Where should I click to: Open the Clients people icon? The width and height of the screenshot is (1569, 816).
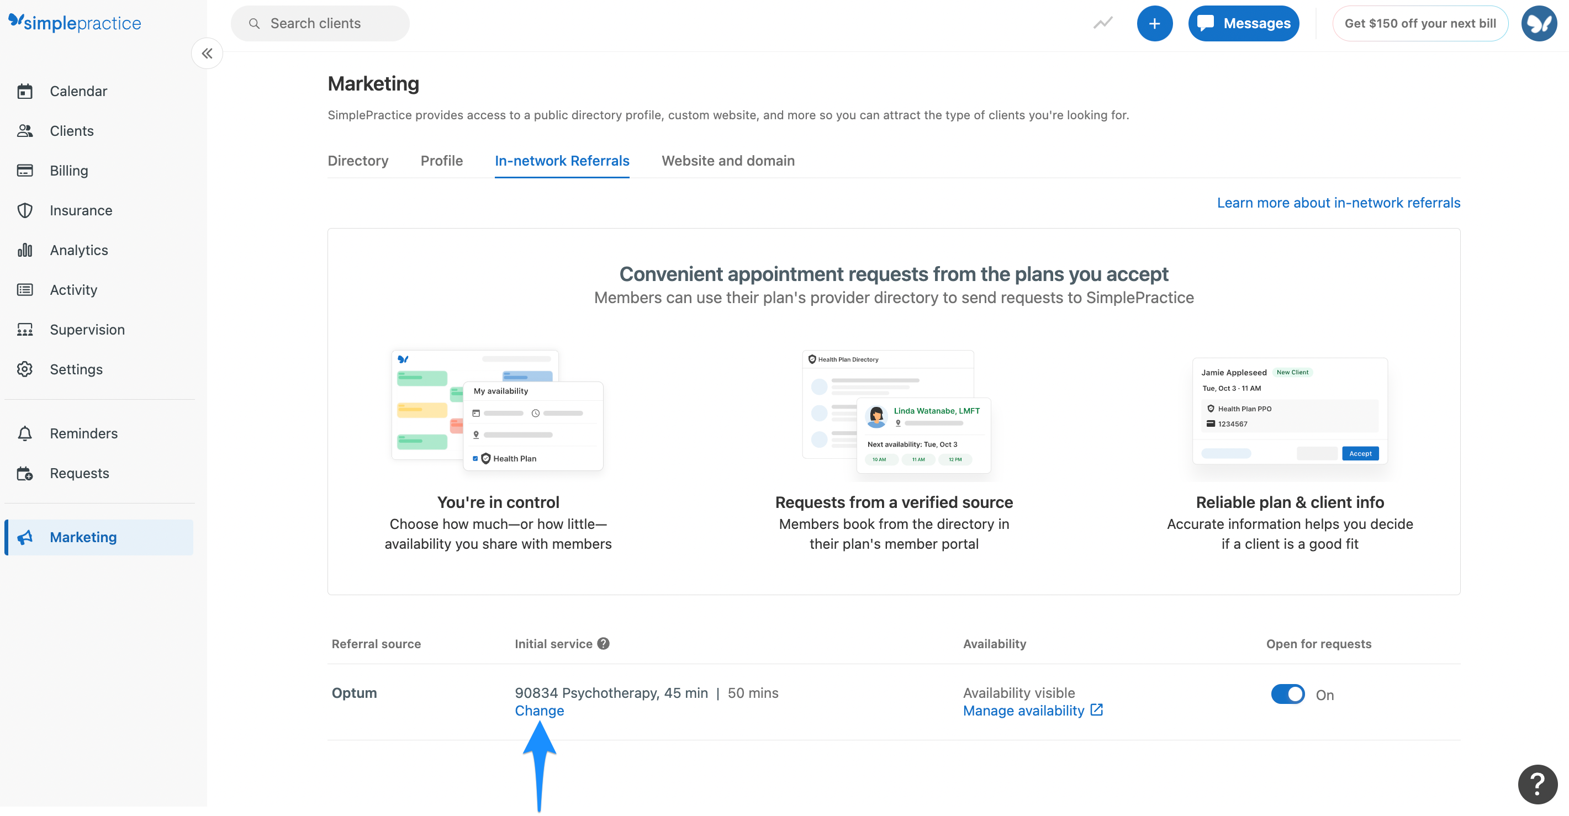(25, 131)
